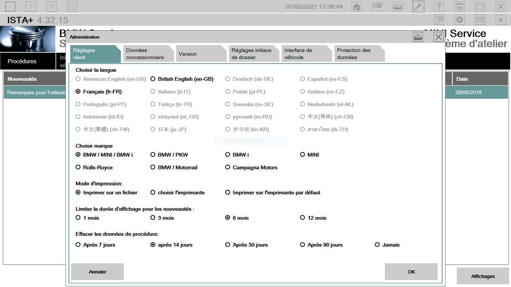This screenshot has height=287, width=511.
Task: Select Deutsch (de-DE) language option
Action: click(249, 79)
